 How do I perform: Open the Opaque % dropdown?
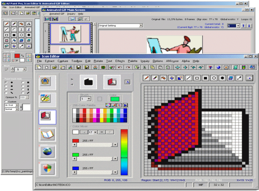coord(27,97)
